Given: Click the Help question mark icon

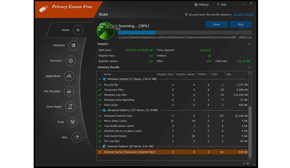Looking at the screenshot, I should click(x=218, y=5).
